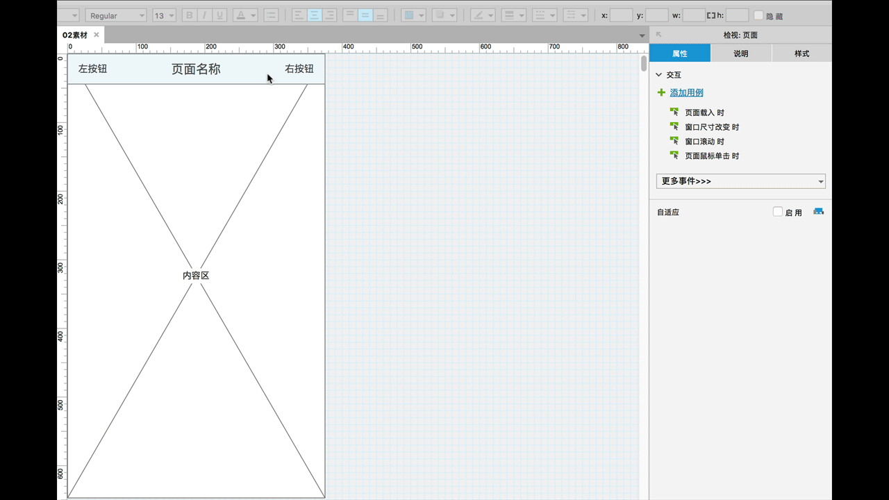Select the 页面鼠标单击 时 event
This screenshot has width=889, height=500.
[x=712, y=156]
